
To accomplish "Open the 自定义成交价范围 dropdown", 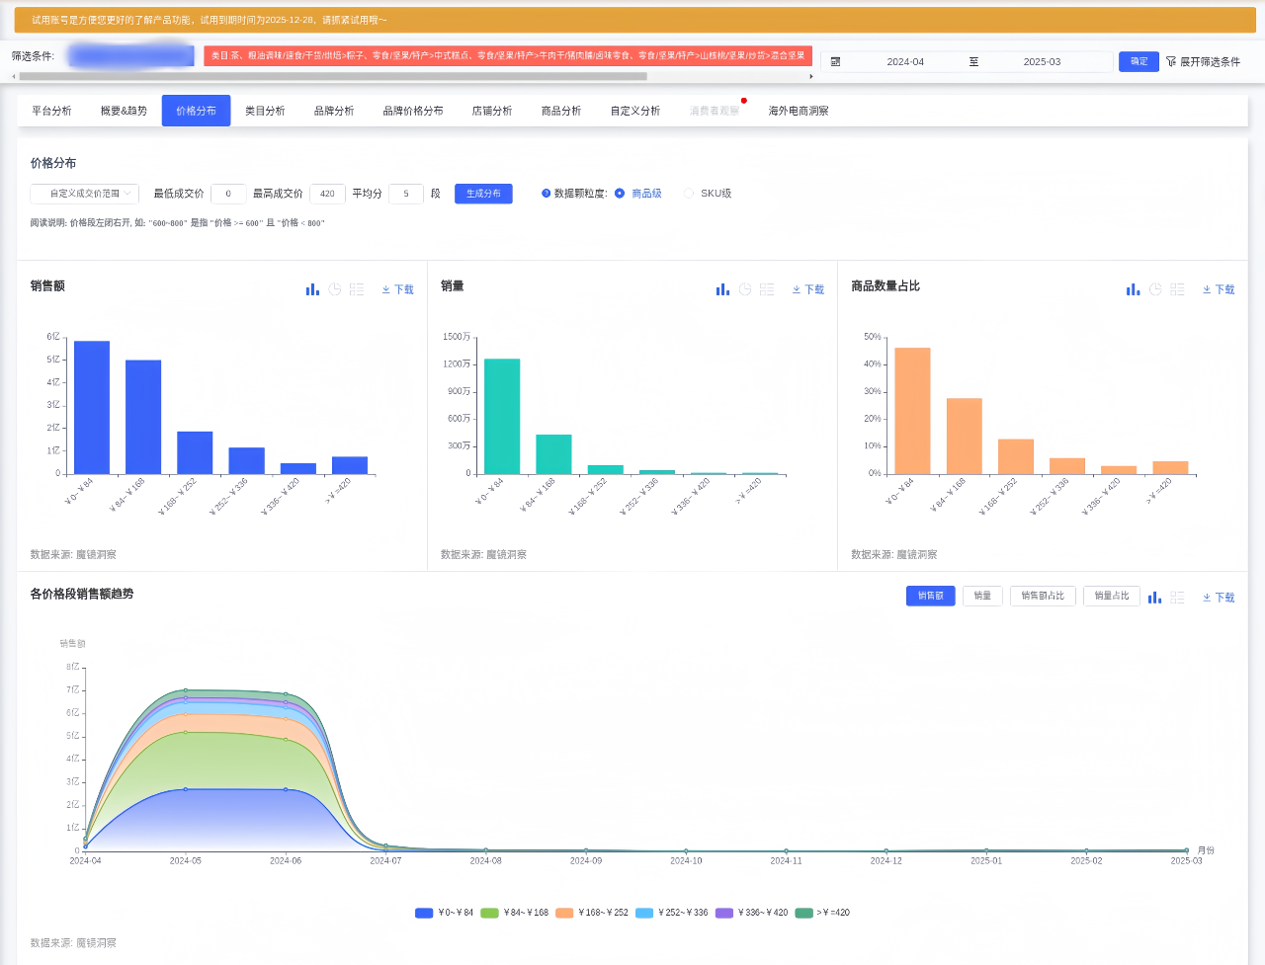I will click(85, 194).
